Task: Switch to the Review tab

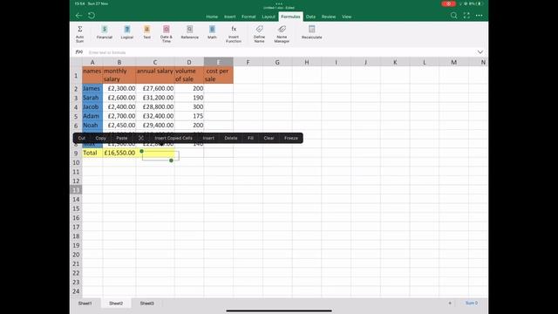Action: pyautogui.click(x=329, y=17)
